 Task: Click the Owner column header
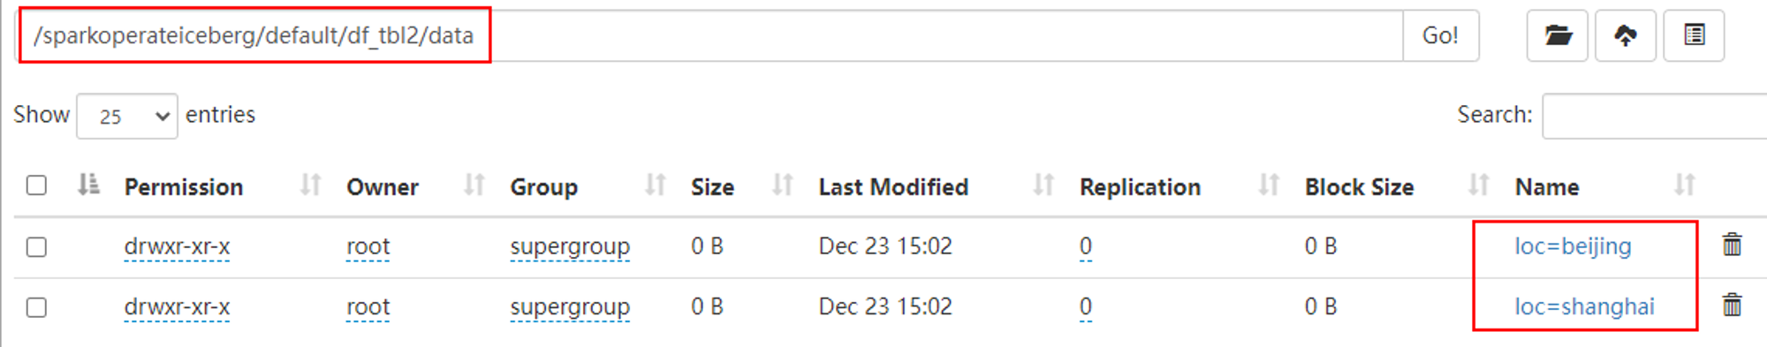point(383,187)
